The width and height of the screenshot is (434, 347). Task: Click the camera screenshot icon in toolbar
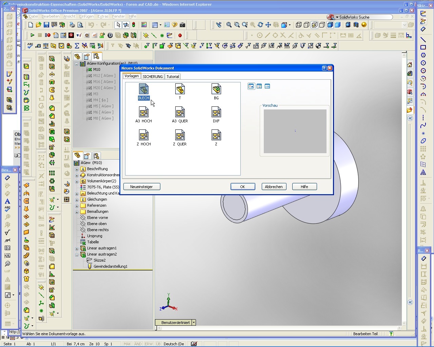(x=182, y=25)
